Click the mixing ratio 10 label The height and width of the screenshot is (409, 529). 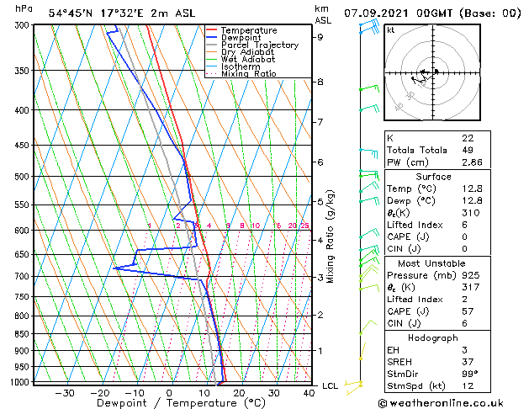click(x=256, y=226)
